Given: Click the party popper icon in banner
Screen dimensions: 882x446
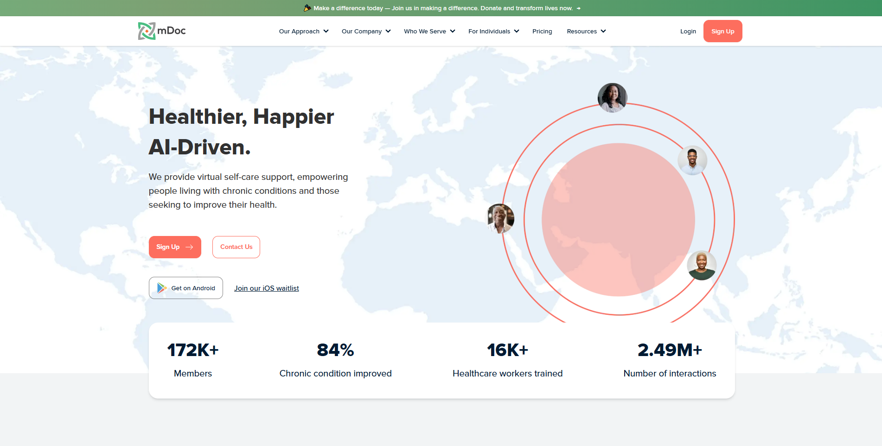Looking at the screenshot, I should [307, 8].
